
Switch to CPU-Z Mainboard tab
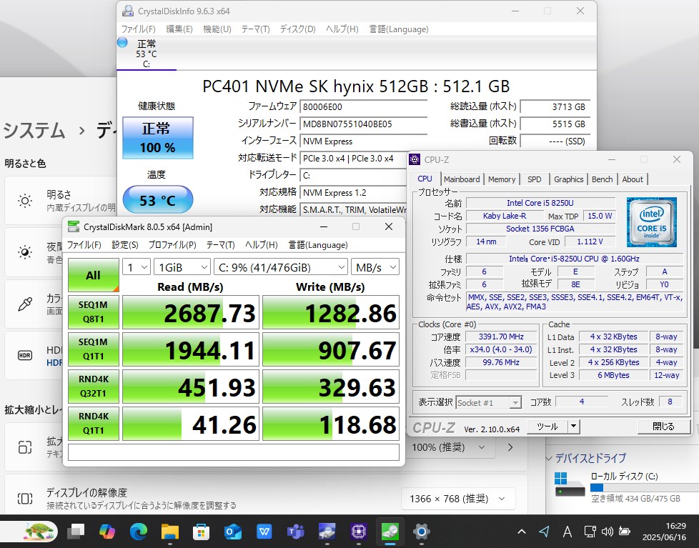pos(462,179)
